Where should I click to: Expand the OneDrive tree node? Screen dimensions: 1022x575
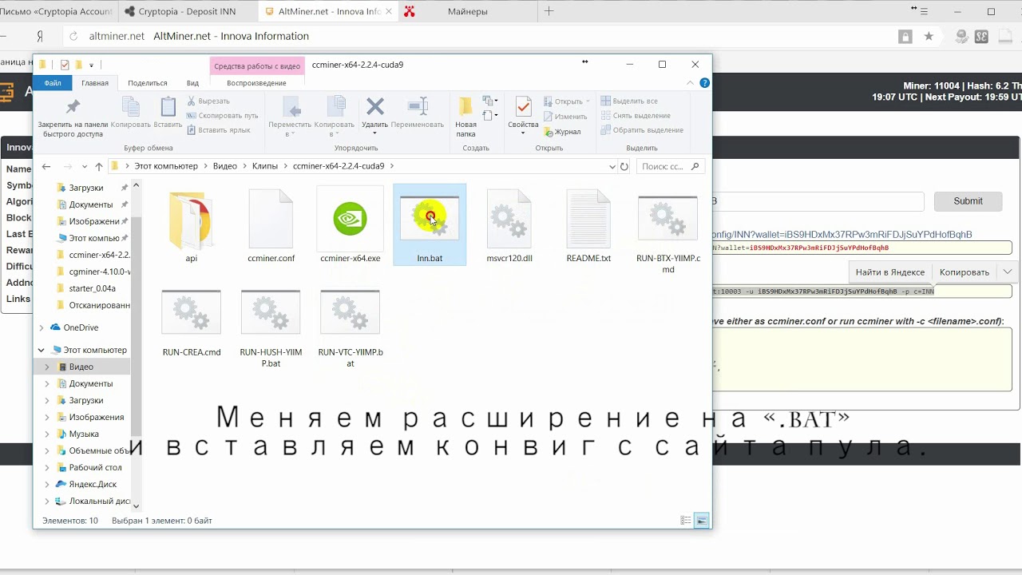[42, 327]
